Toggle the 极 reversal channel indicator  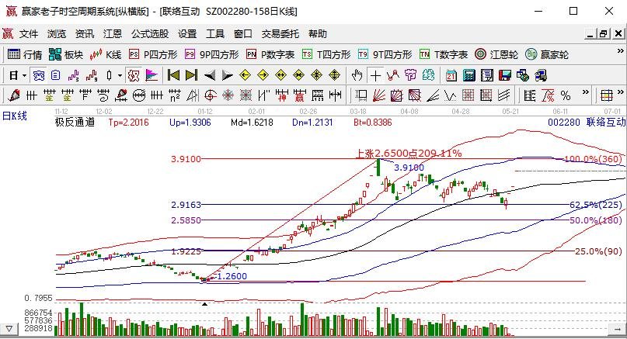[134, 75]
